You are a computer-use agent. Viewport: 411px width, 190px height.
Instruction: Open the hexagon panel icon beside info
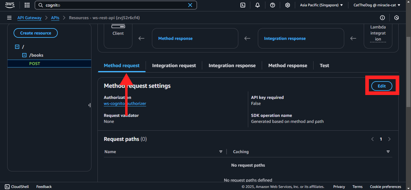coord(397,18)
